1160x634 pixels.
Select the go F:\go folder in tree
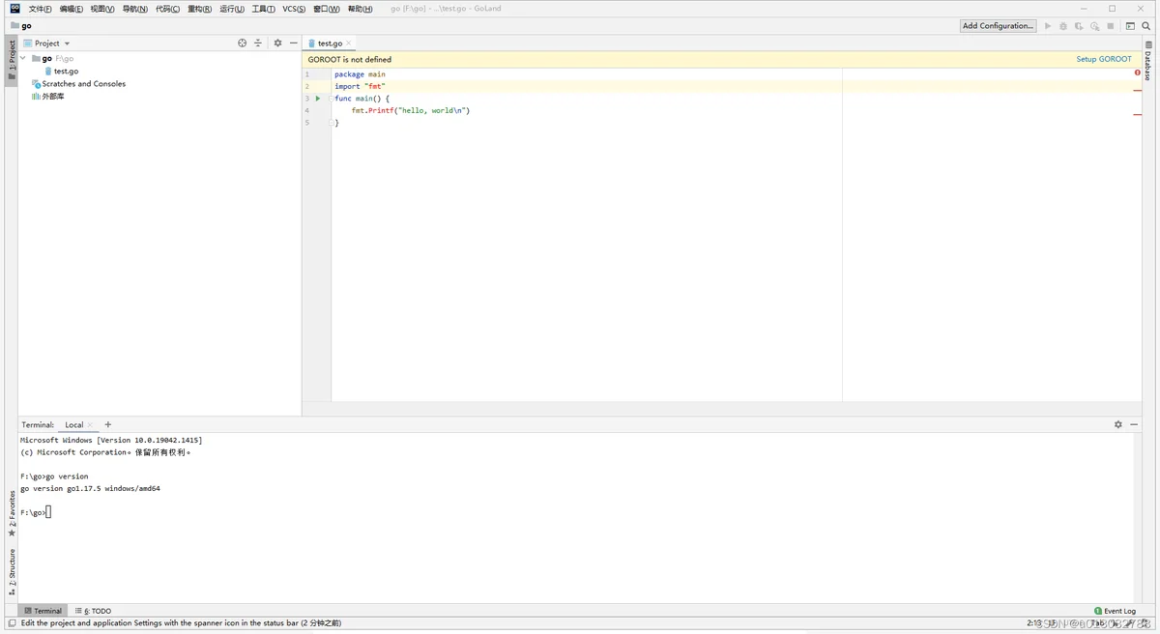(53, 58)
